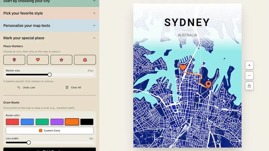Expand 'Pick your favorite style' section
Screen dimensions: 269x151
tap(49, 13)
